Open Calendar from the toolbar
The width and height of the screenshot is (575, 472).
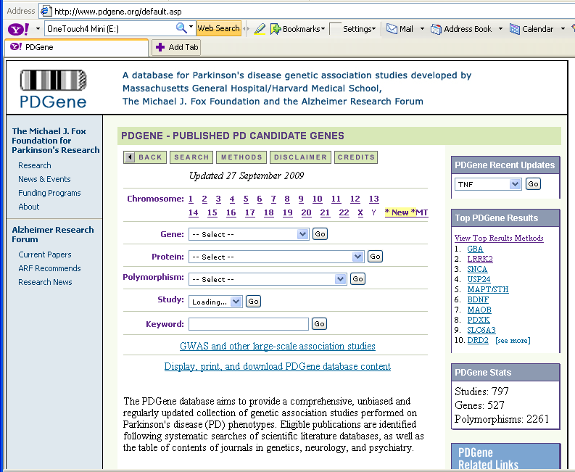click(531, 29)
